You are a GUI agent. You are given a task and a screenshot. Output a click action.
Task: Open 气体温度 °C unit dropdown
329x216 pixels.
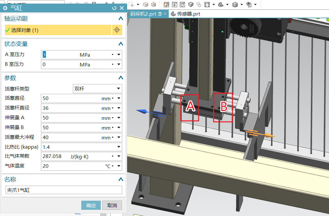pos(113,166)
